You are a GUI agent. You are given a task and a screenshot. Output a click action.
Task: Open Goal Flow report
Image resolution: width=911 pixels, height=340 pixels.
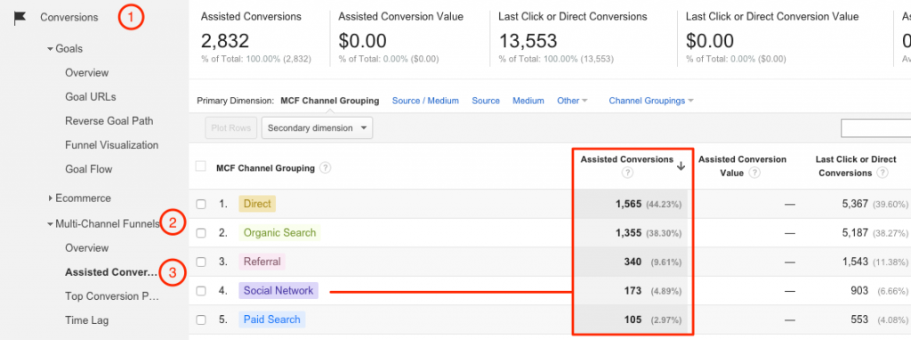click(x=88, y=169)
